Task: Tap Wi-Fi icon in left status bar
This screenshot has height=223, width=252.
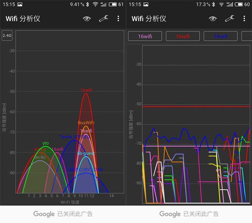Action: [x=95, y=4]
